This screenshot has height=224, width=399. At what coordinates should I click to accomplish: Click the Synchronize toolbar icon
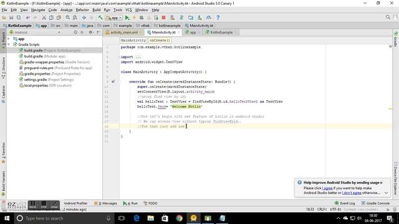[x=19, y=17]
